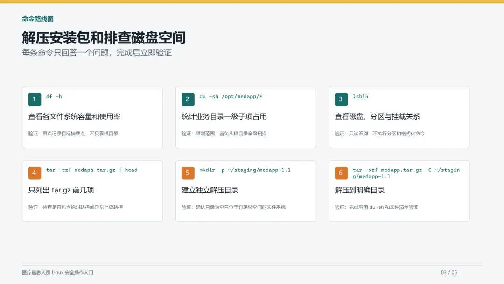The image size is (504, 284).
Task: Select the 'lsblk' command text
Action: click(x=361, y=96)
